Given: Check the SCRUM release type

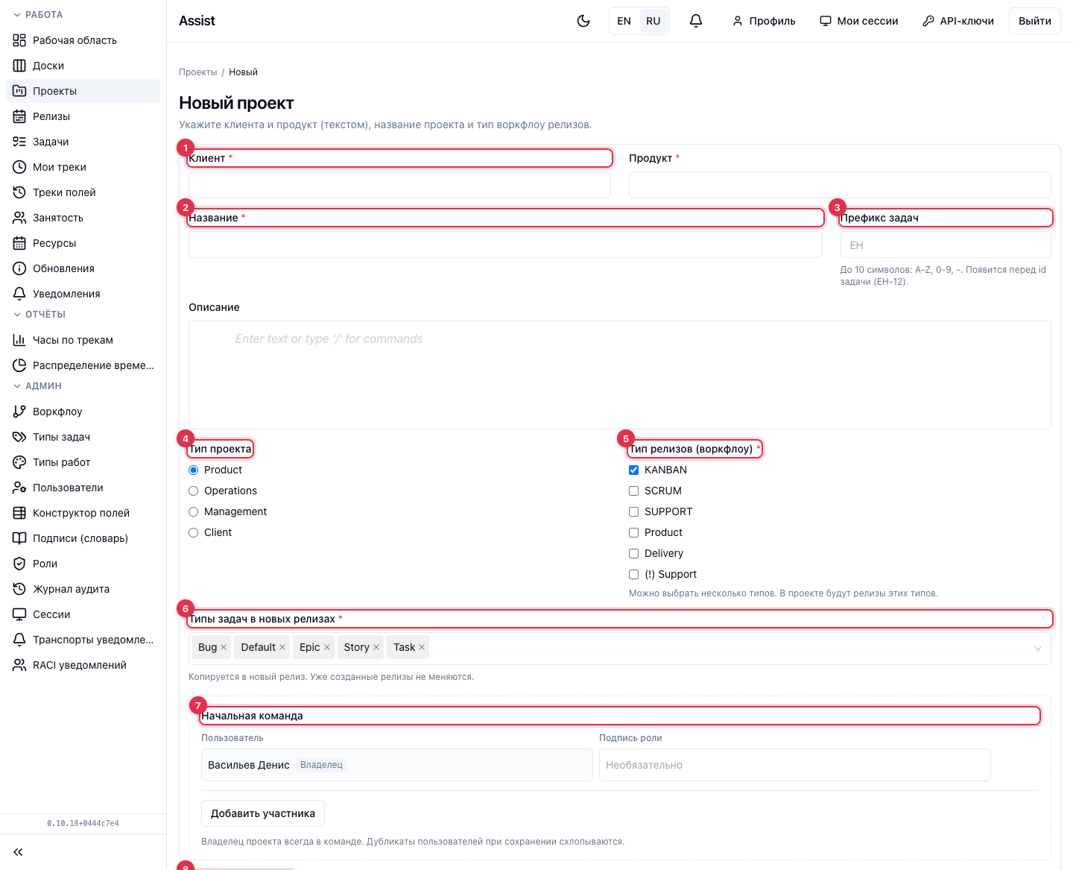Looking at the screenshot, I should pos(634,491).
